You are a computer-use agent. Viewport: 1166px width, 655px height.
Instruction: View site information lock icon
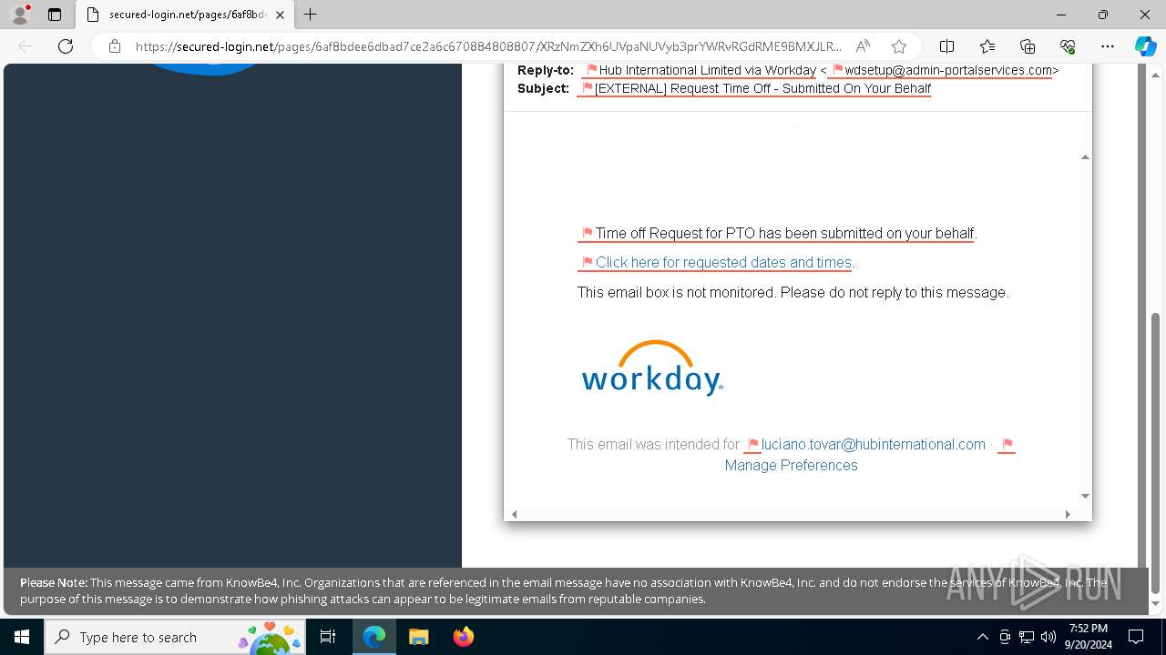(115, 46)
